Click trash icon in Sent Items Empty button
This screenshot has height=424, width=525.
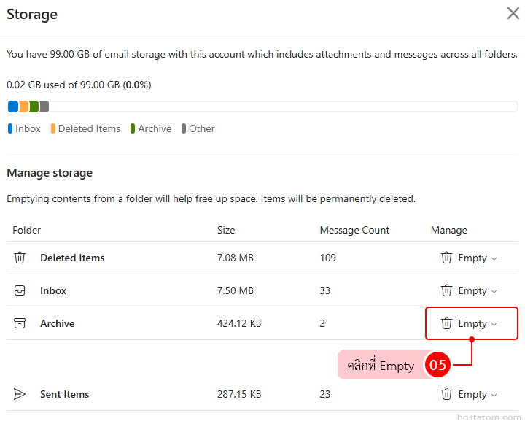446,394
